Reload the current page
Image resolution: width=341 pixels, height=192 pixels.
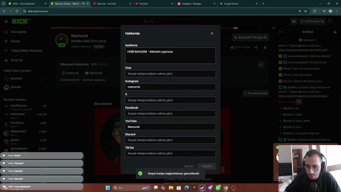17,11
